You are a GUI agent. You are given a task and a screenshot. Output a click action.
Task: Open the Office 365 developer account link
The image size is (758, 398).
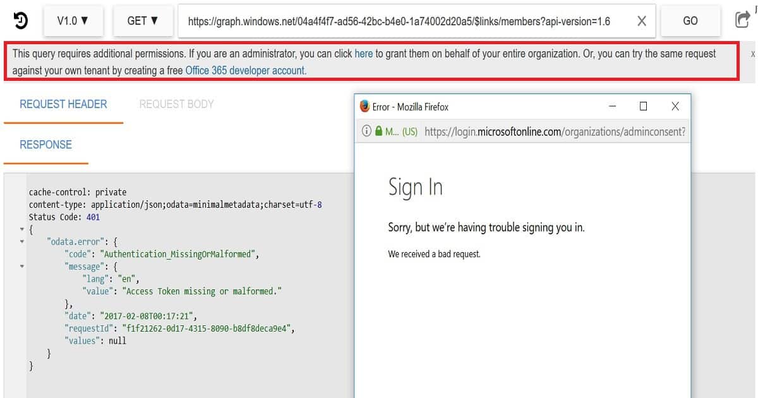tap(246, 71)
